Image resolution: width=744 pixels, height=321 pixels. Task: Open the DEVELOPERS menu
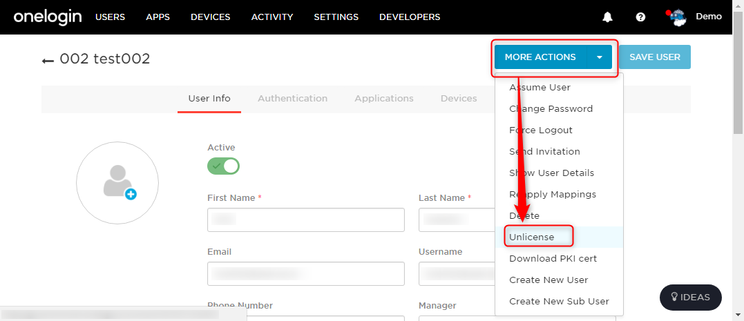[x=410, y=17]
